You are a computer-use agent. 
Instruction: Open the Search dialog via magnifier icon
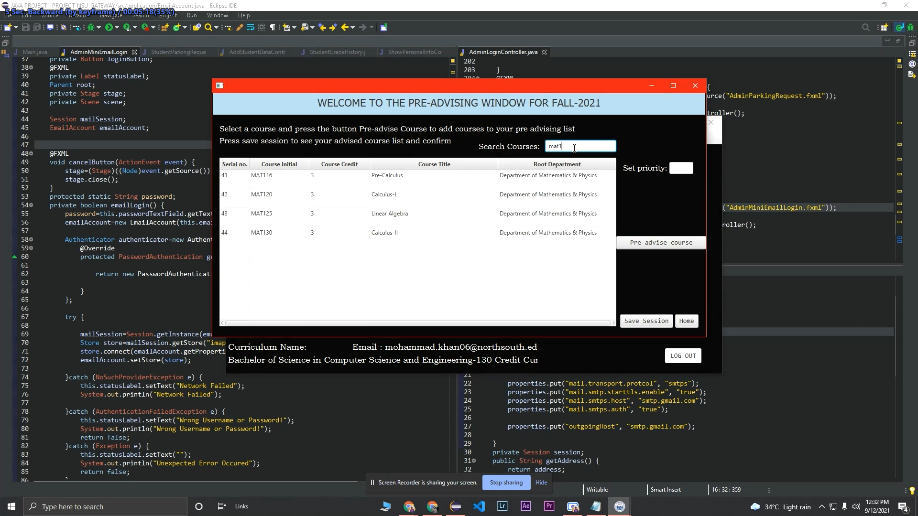pos(208,27)
